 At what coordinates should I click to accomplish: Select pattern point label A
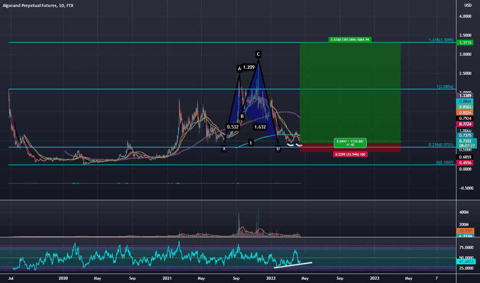239,68
